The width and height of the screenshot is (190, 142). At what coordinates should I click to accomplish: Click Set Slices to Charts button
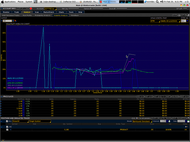pos(163,97)
